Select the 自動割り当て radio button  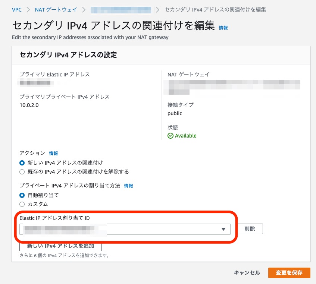tap(22, 195)
